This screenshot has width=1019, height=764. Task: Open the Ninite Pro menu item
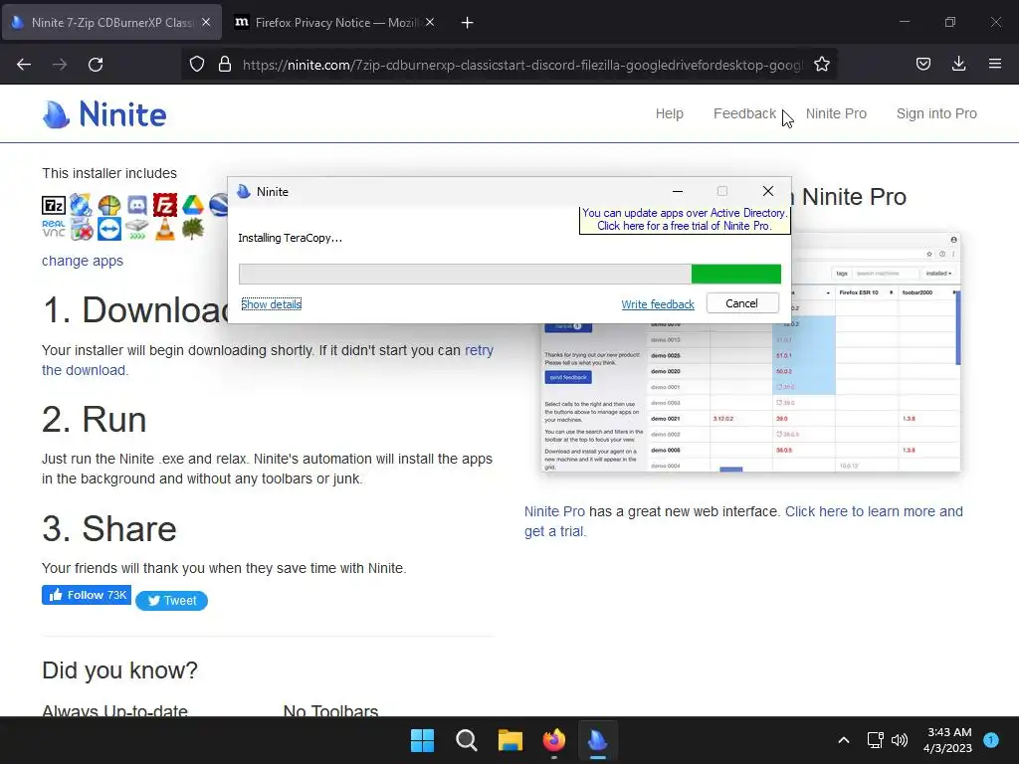coord(836,113)
